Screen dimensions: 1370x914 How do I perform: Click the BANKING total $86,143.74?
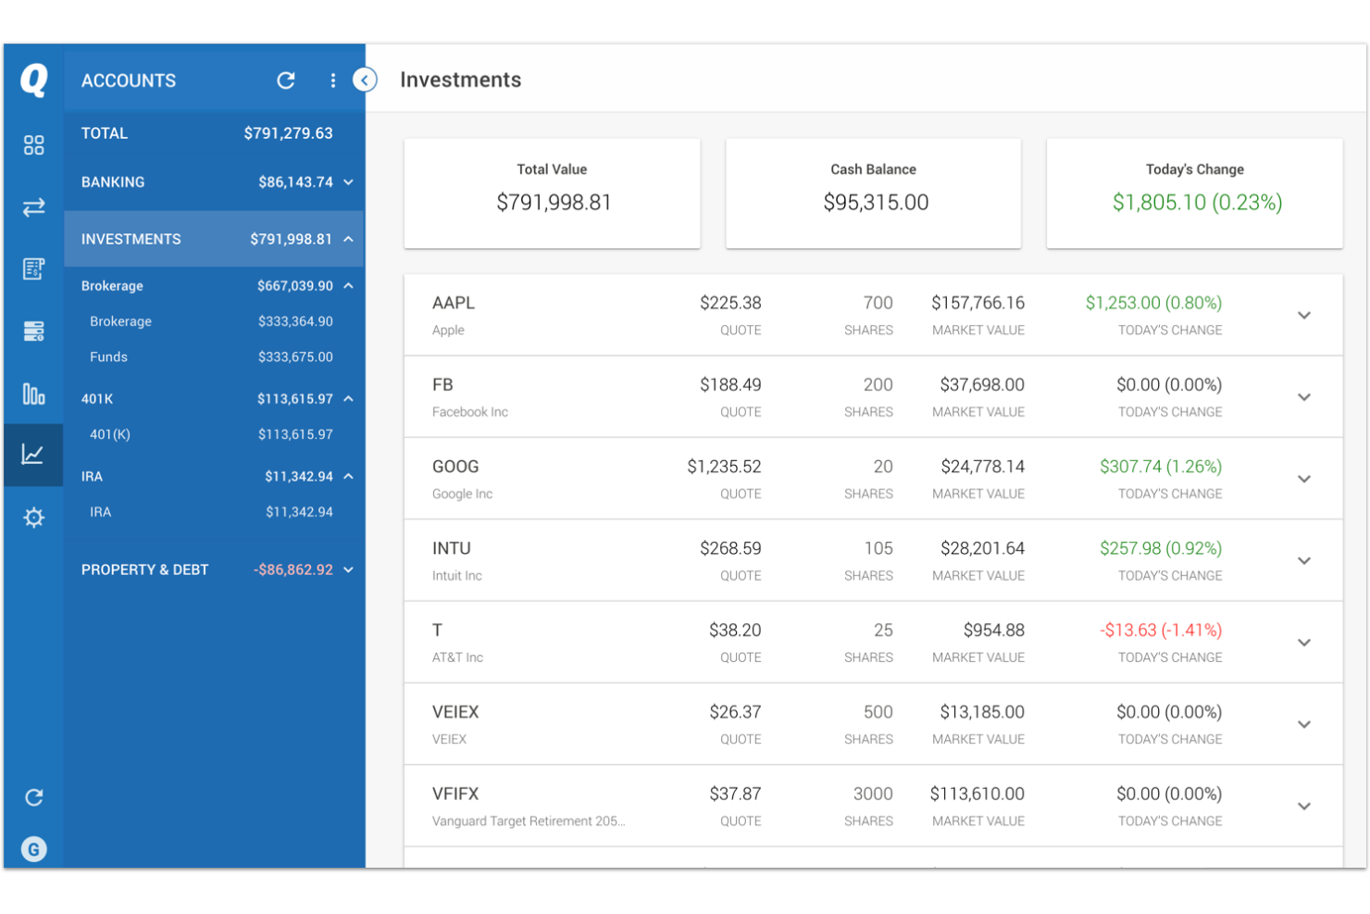pyautogui.click(x=295, y=182)
